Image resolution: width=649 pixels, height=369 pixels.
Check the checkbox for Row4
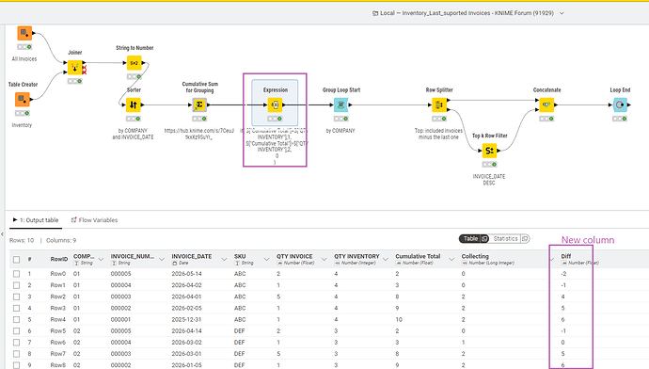tap(17, 320)
